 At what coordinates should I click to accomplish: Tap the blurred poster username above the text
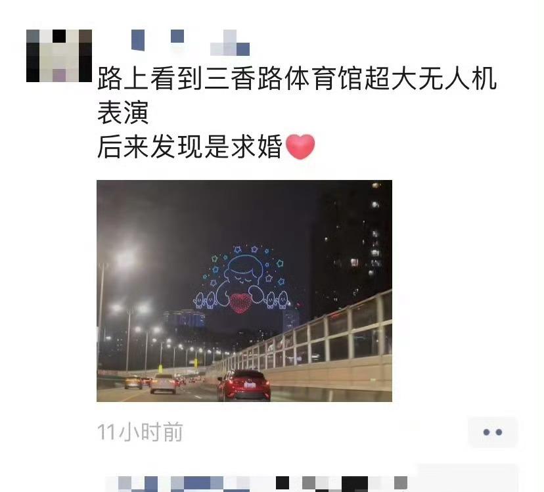click(191, 43)
